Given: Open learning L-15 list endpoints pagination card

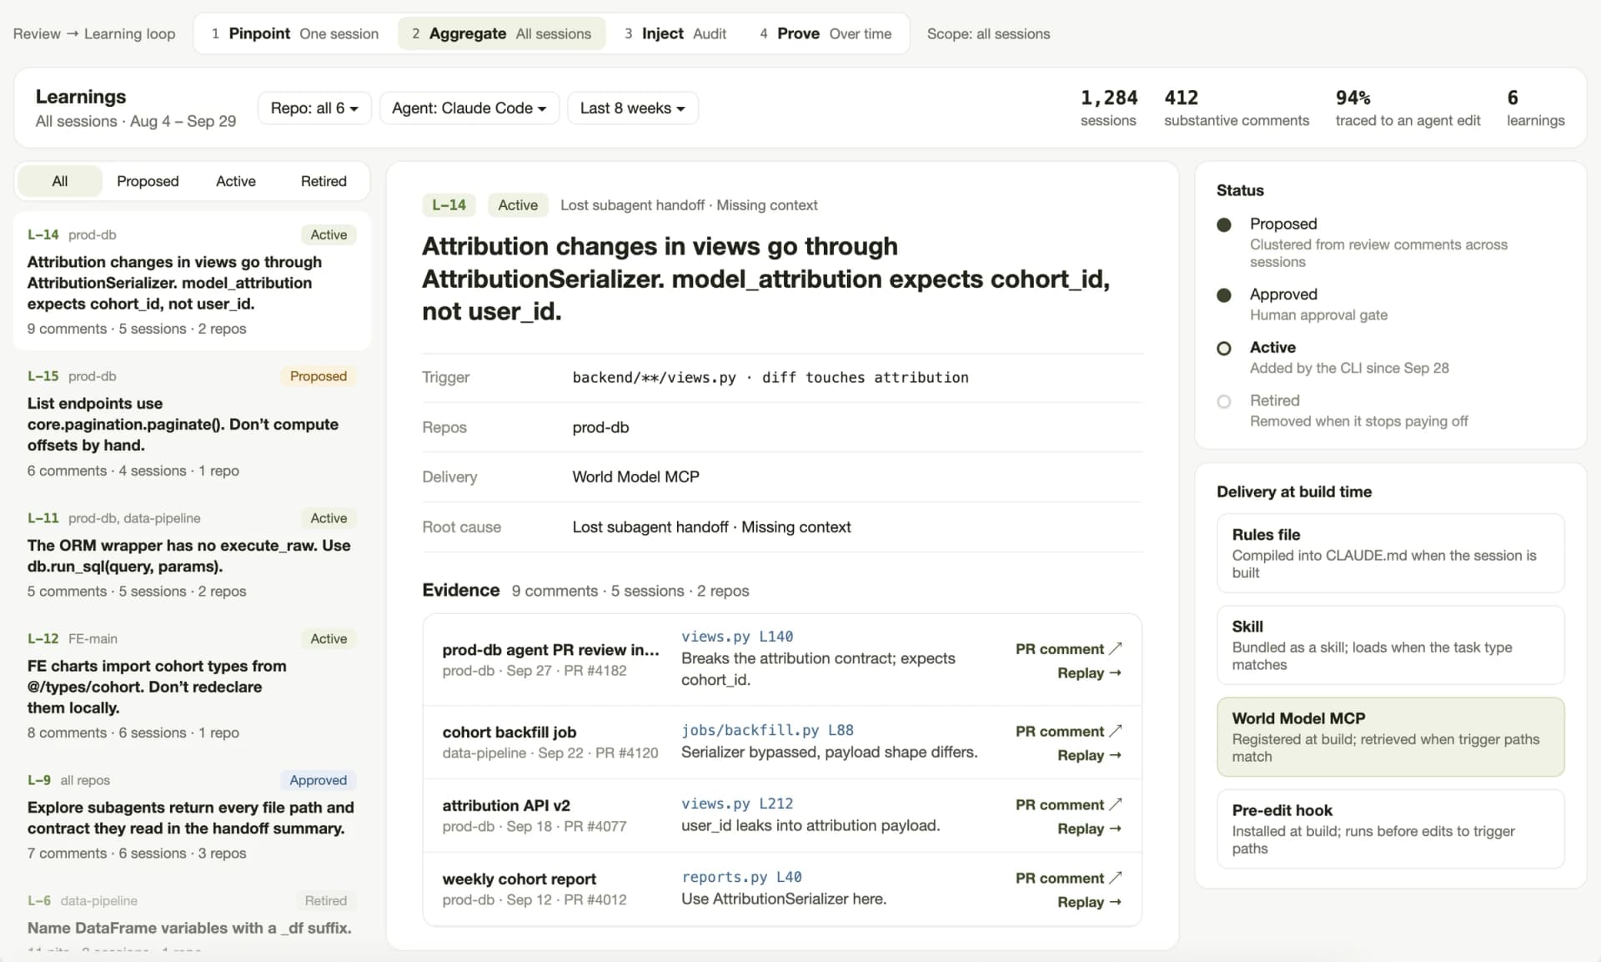Looking at the screenshot, I should coord(192,423).
